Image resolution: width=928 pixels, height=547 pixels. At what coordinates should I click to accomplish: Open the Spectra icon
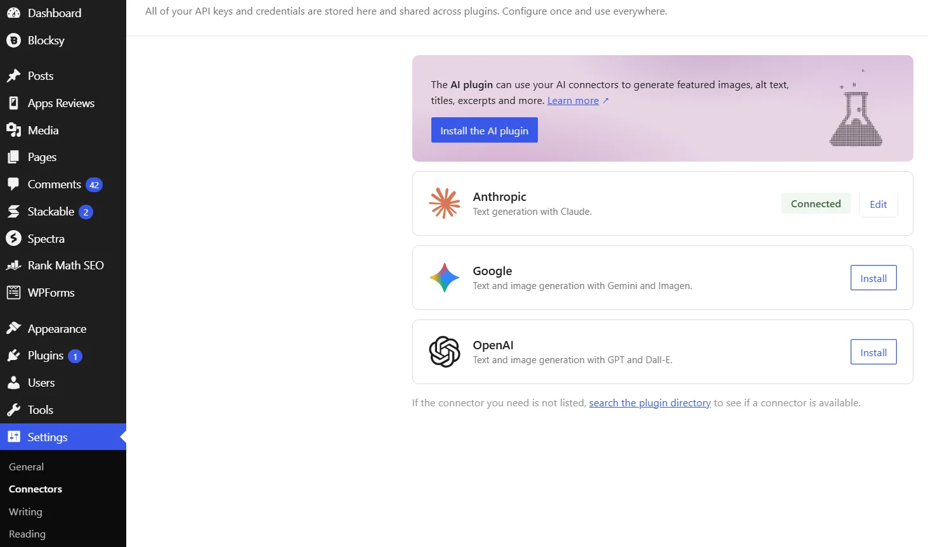13,238
